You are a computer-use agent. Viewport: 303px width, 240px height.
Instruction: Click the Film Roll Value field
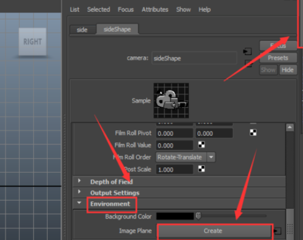point(174,146)
